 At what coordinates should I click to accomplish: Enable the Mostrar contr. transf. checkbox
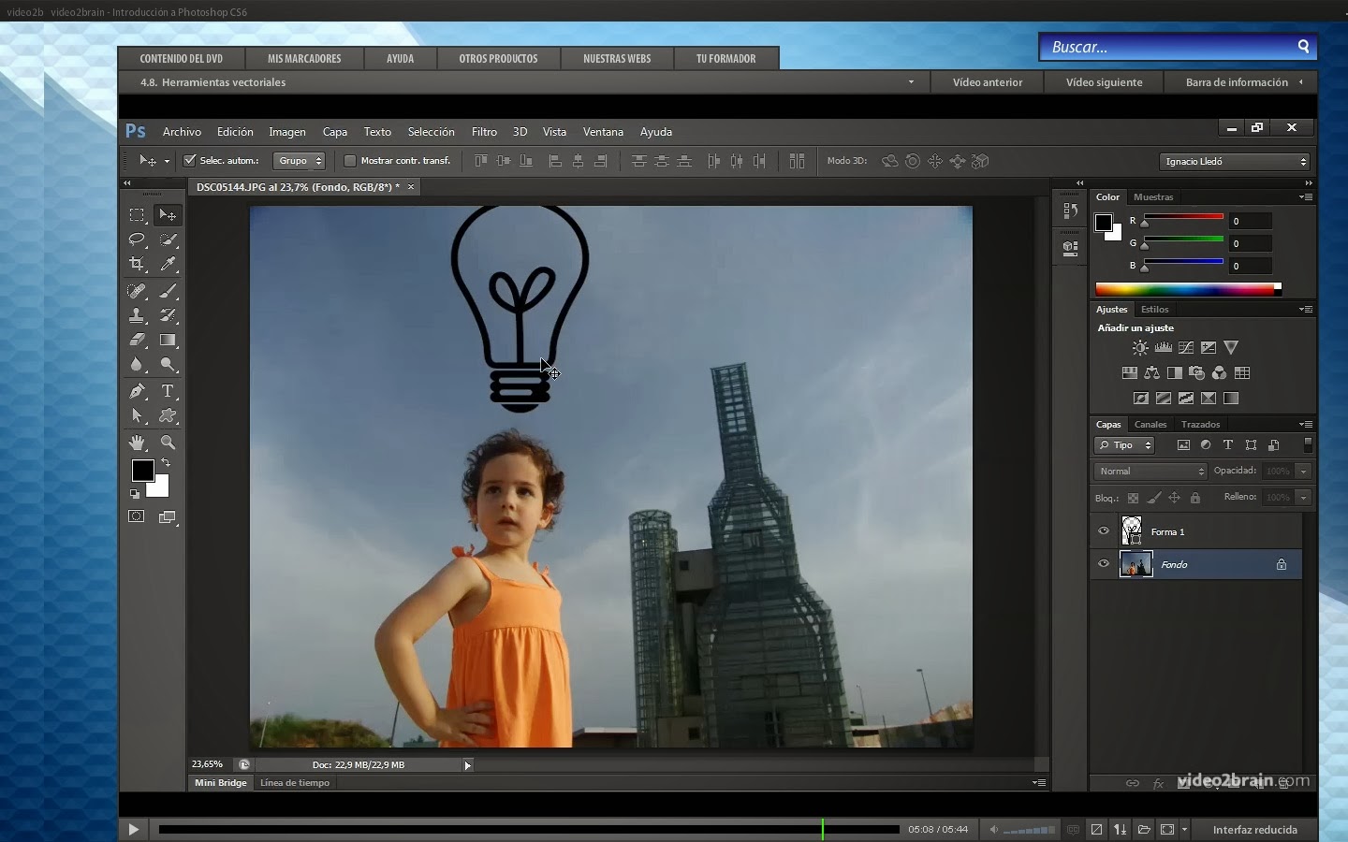point(350,161)
